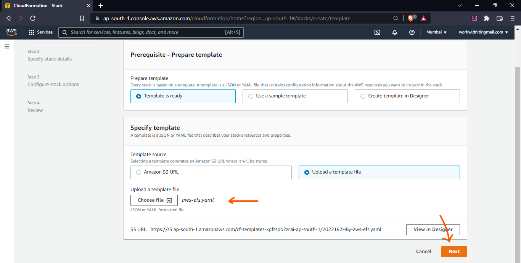
Task: Click the Specify template heading
Action: (x=155, y=128)
